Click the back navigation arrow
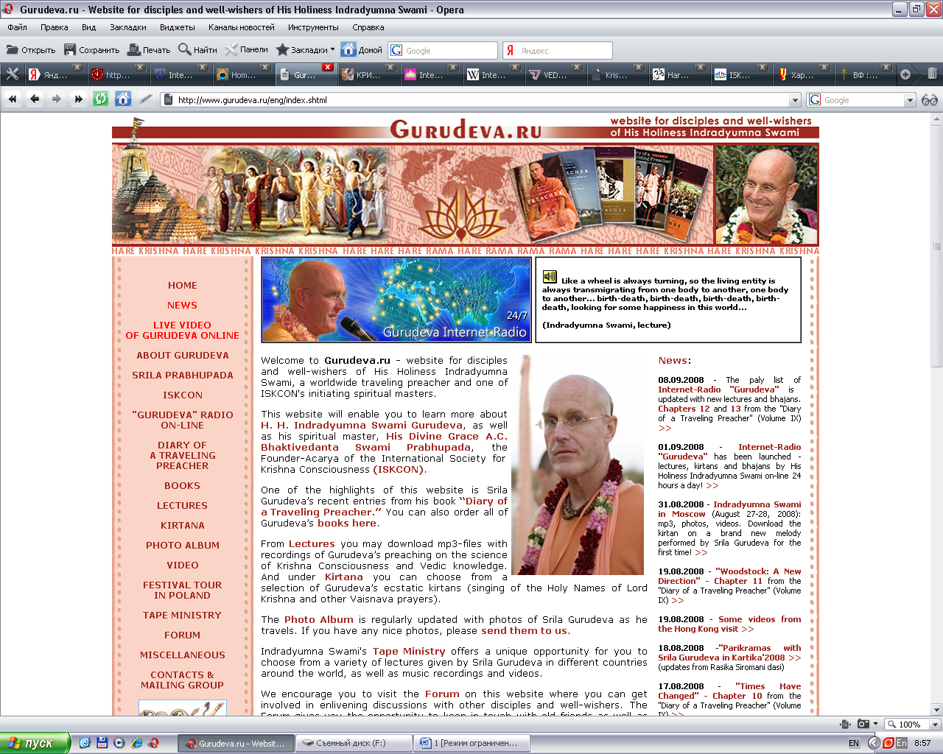Screen dimensions: 943x754 coord(35,99)
